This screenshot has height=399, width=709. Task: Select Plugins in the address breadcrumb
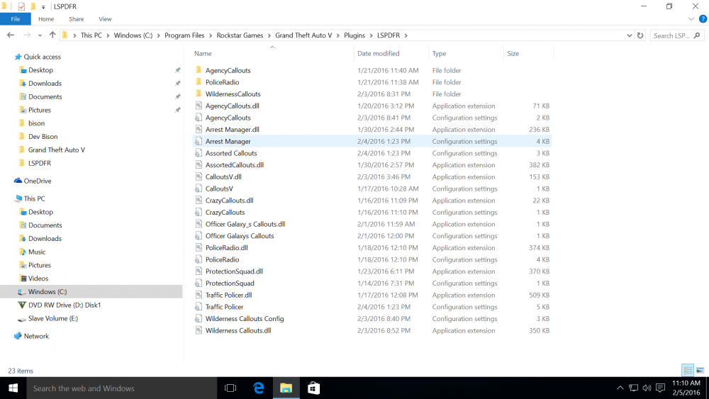point(354,35)
